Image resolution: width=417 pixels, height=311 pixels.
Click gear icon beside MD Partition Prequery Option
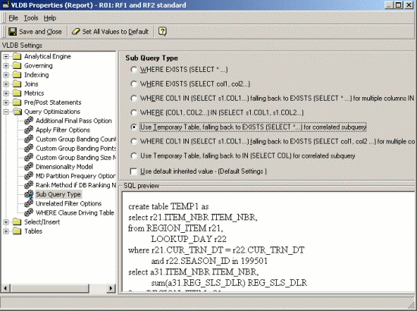pos(29,176)
